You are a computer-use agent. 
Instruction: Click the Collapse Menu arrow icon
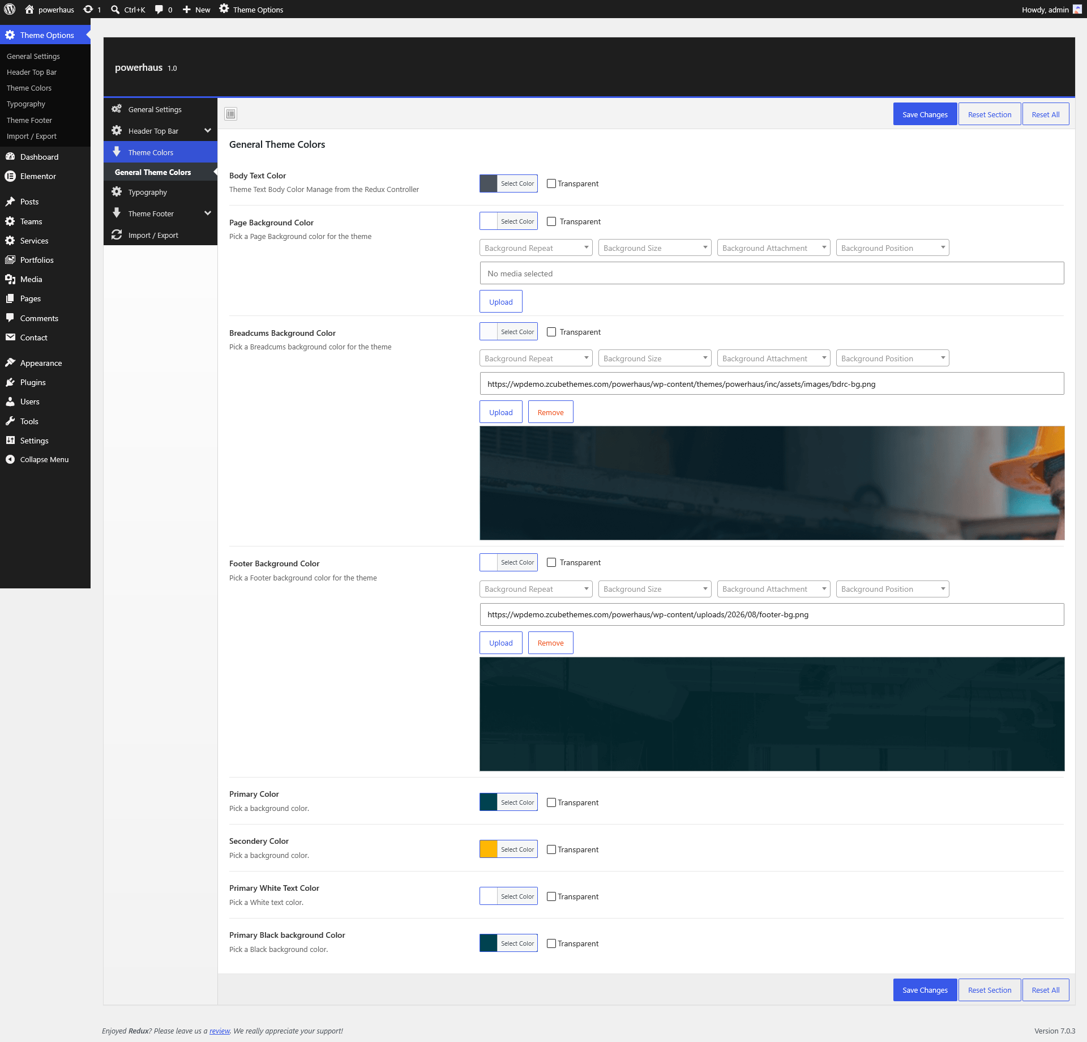pyautogui.click(x=10, y=459)
